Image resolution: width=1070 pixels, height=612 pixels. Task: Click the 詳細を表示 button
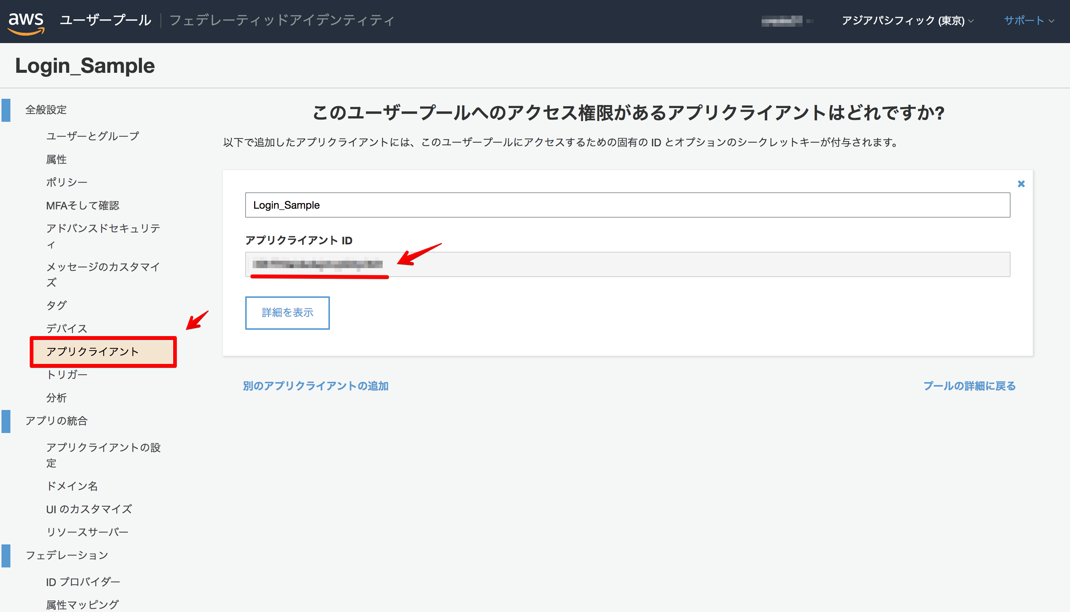pos(287,313)
